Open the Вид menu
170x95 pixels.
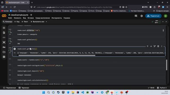(x=24, y=18)
